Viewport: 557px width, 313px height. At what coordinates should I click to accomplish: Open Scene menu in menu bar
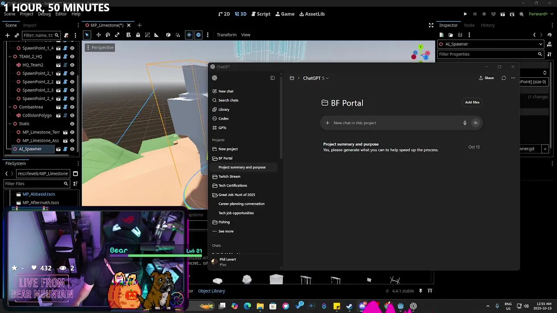(10, 14)
